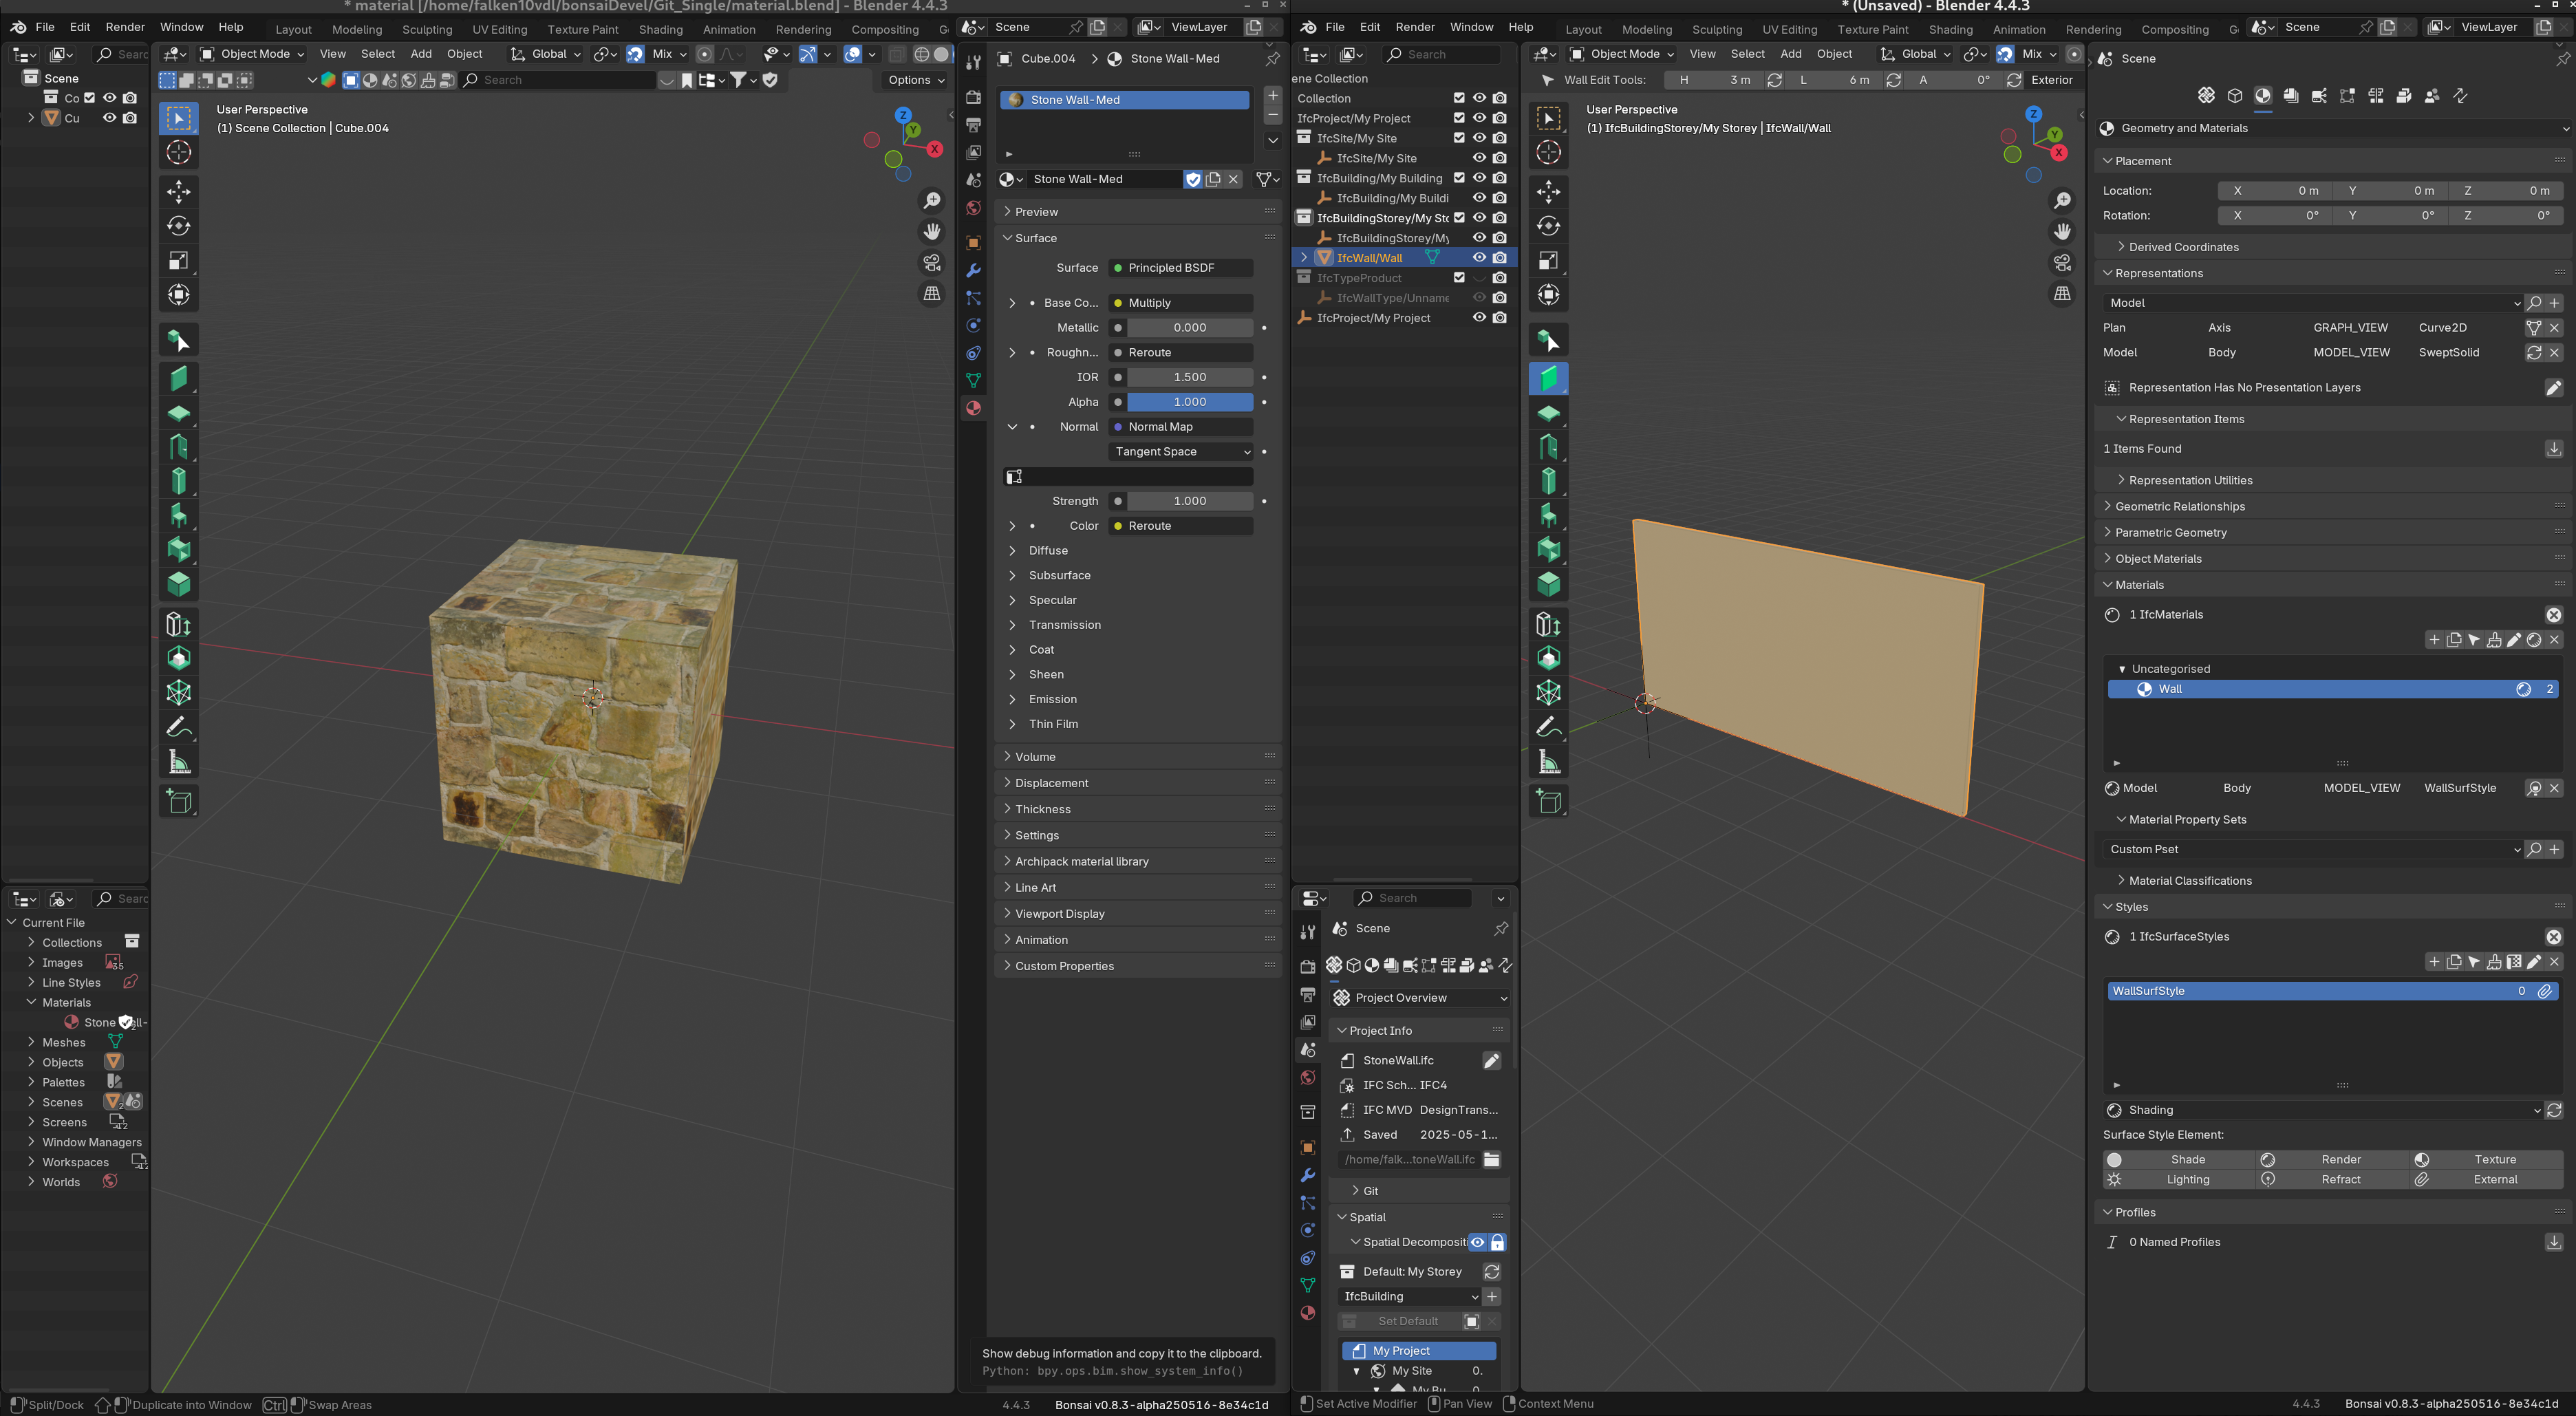2576x1416 pixels.
Task: Hide the Cu object in left outliner
Action: [x=110, y=118]
